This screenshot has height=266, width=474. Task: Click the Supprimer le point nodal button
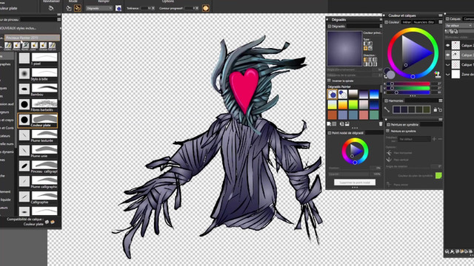point(355,183)
